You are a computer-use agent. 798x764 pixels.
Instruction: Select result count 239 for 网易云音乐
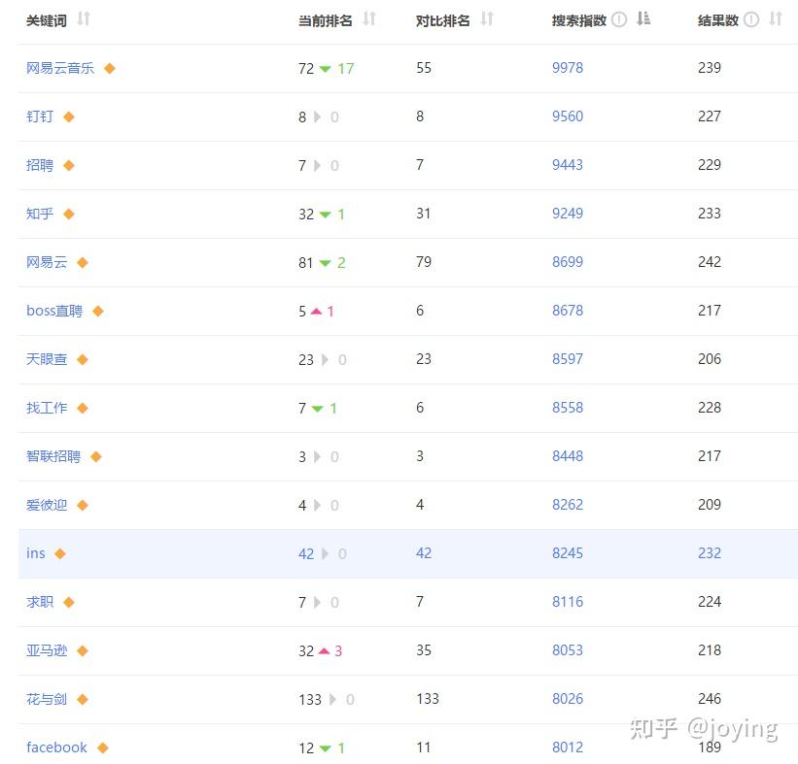coord(710,68)
